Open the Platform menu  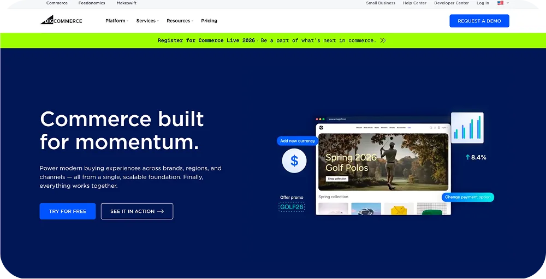pos(117,21)
